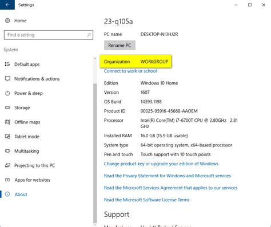Click the Home gear icon

tap(7, 21)
